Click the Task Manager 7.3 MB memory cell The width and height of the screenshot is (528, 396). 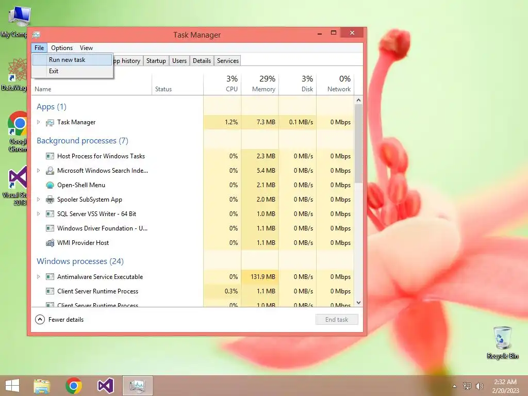[x=260, y=122]
